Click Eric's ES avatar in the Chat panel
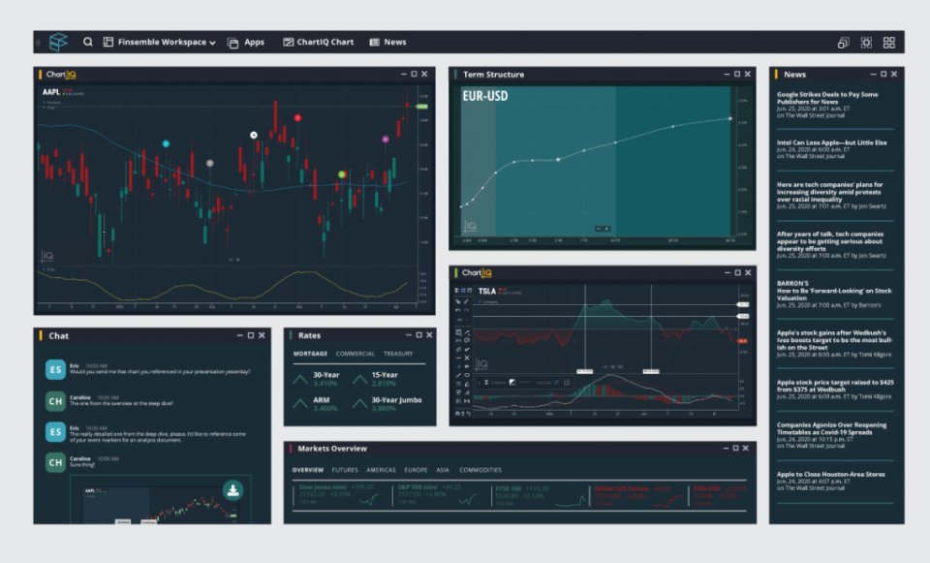The image size is (930, 563). coord(55,369)
